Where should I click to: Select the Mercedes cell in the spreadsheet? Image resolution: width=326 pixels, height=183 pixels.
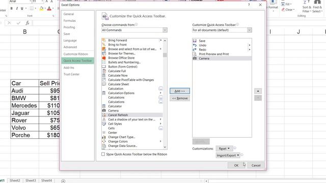pos(24,105)
